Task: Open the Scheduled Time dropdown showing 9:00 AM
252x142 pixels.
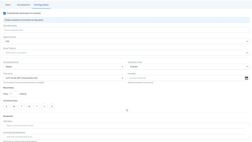Action: (x=189, y=67)
